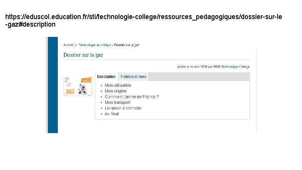Click the bullet before 'Mon utilisation'
Image resolution: width=302 pixels, height=170 pixels.
pyautogui.click(x=101, y=86)
